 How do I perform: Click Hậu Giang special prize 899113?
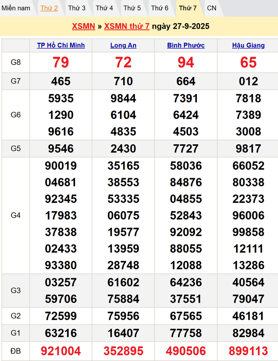point(248,351)
